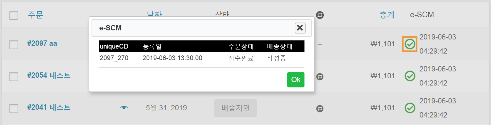Click the 배송지연 status button
491x125 pixels.
236,108
